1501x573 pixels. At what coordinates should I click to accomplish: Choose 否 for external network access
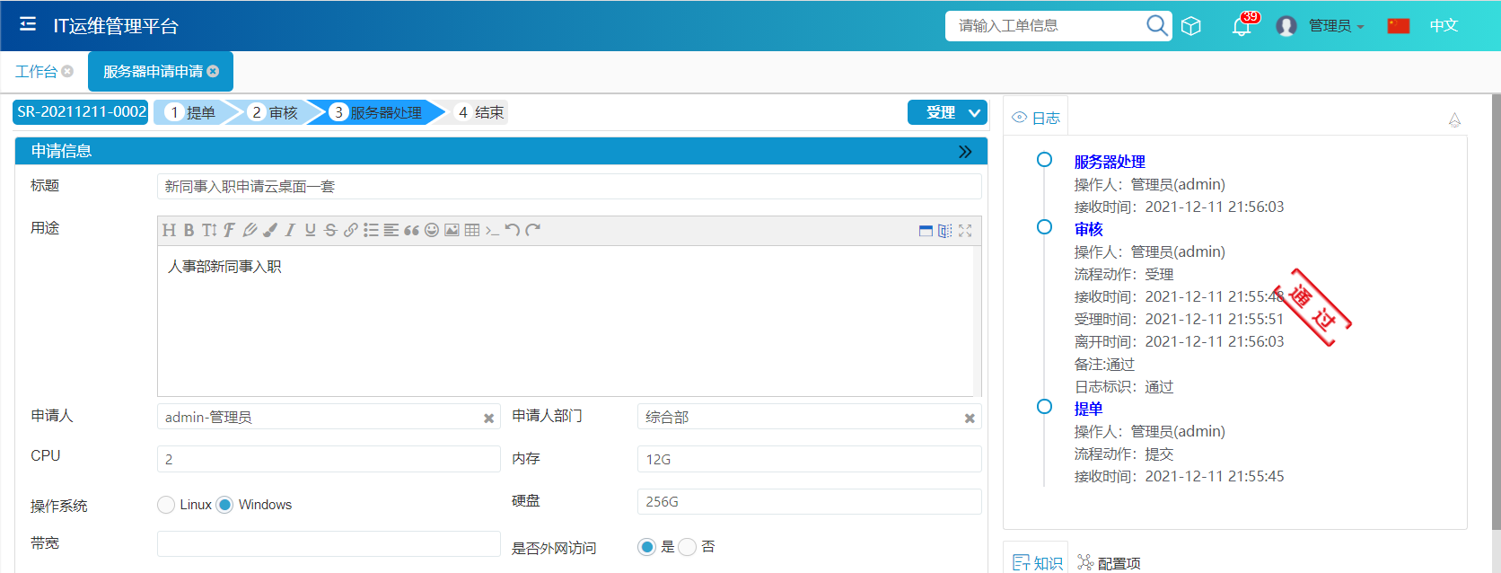point(688,547)
